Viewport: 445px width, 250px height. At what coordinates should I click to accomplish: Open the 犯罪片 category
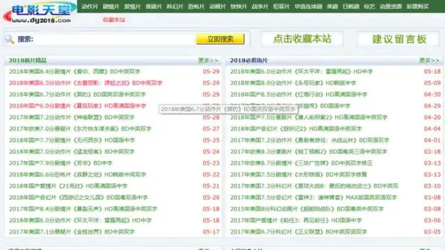[x=281, y=6]
